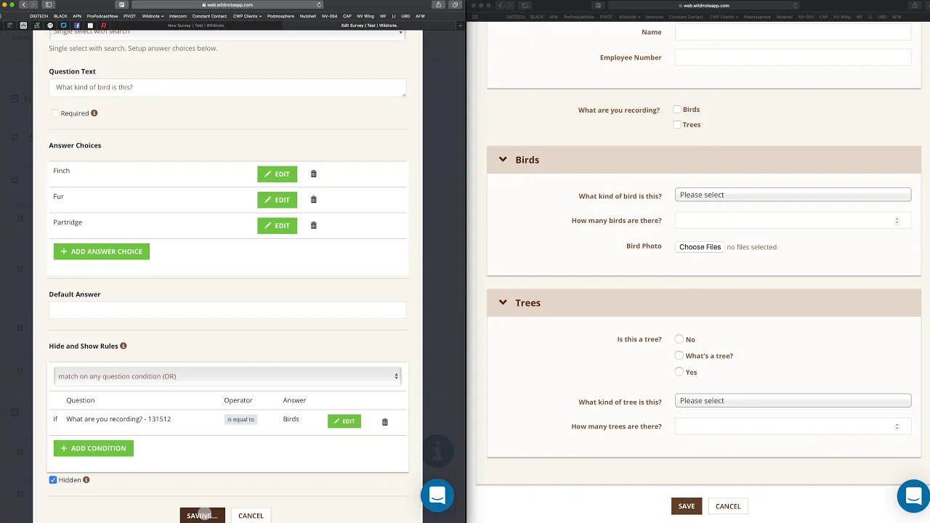The height and width of the screenshot is (523, 930).
Task: Reload the page in right Safari window
Action: [796, 5]
